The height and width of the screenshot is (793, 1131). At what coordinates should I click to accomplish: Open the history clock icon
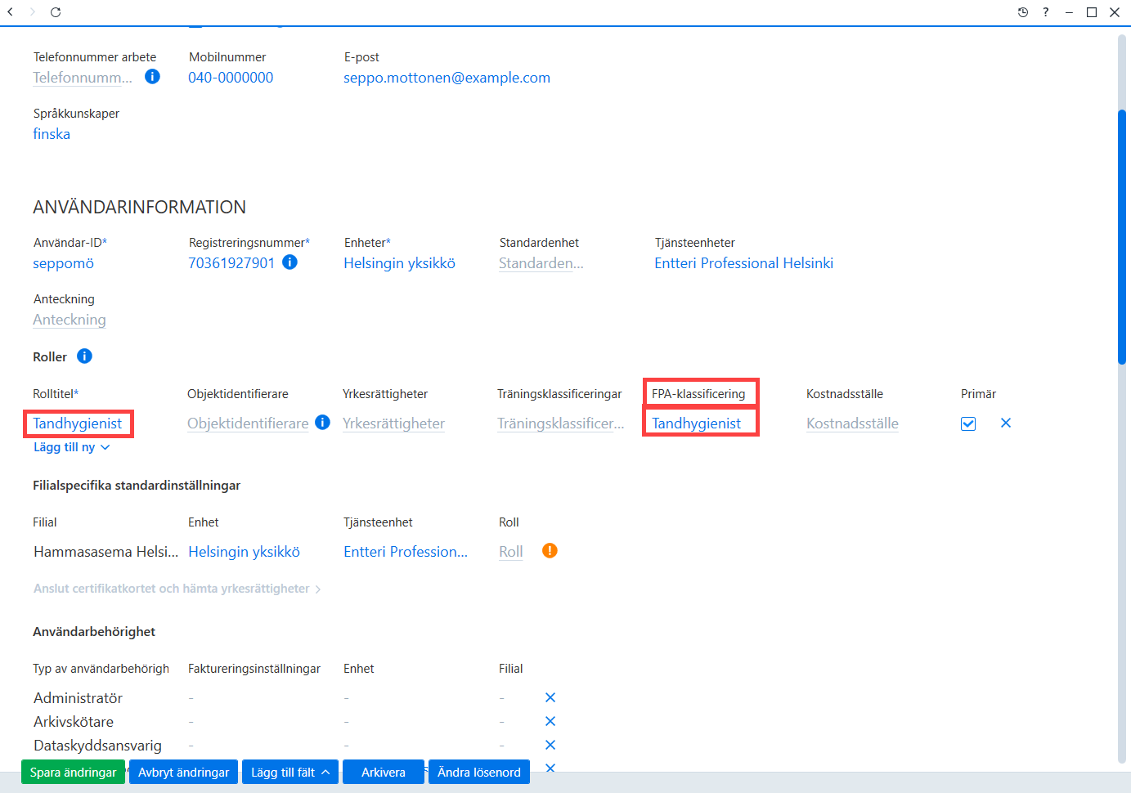1023,12
